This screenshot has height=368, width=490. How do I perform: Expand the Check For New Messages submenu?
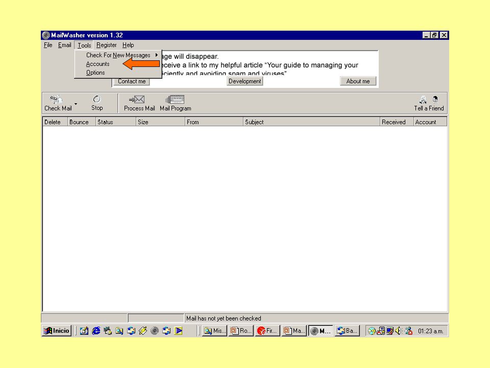click(118, 55)
